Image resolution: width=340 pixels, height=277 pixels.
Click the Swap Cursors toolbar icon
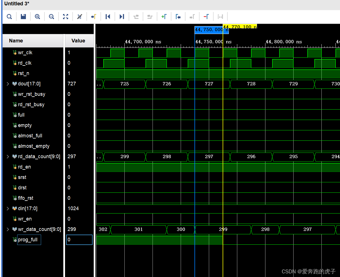tap(220, 17)
